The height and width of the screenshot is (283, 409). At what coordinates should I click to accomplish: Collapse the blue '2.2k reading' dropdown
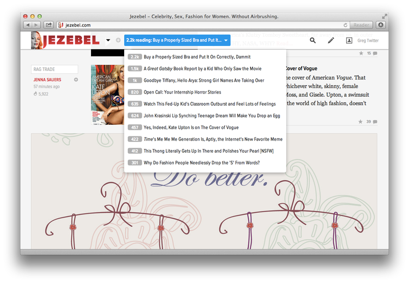coord(177,40)
